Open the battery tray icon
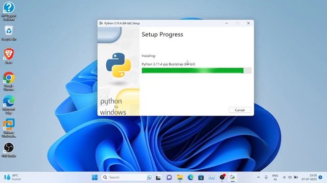 pos(296,177)
